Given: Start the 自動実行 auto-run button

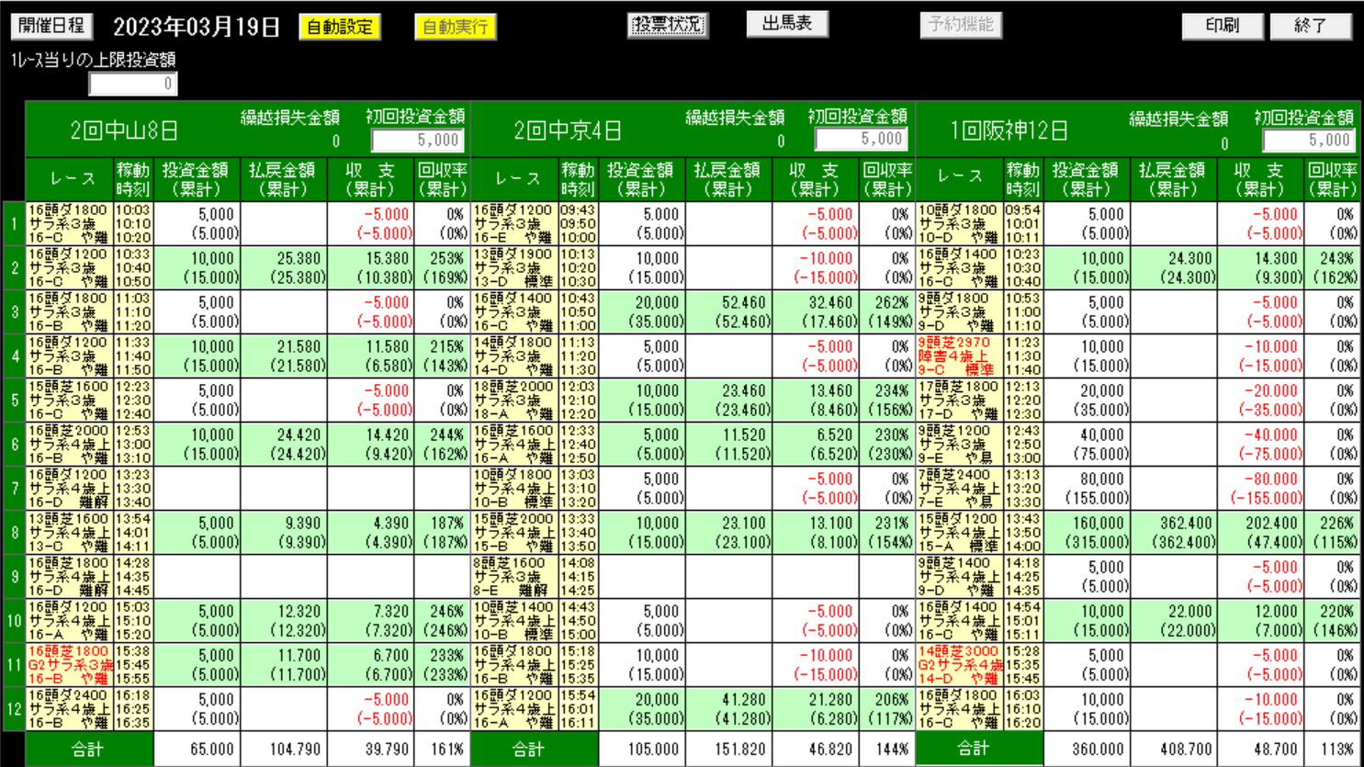Looking at the screenshot, I should click(456, 27).
